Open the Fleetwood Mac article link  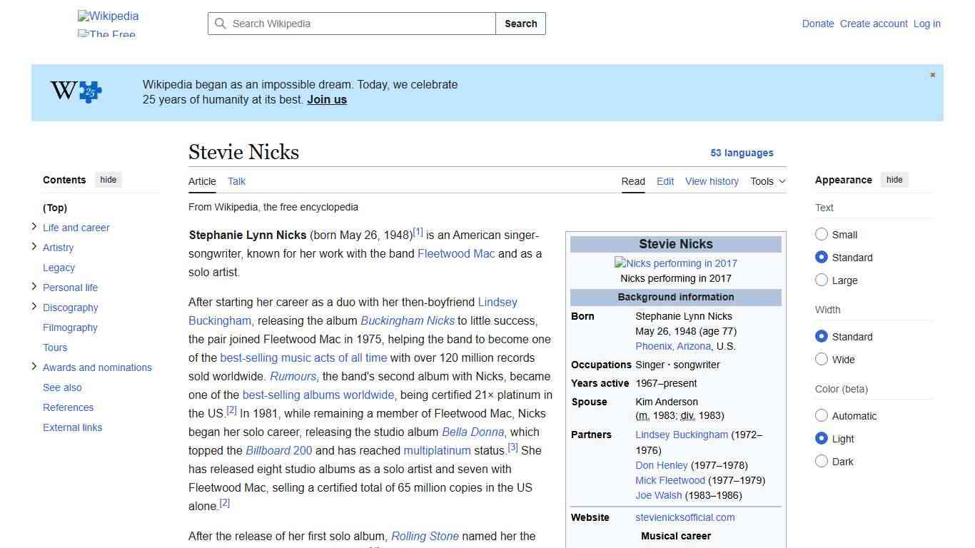pyautogui.click(x=455, y=253)
